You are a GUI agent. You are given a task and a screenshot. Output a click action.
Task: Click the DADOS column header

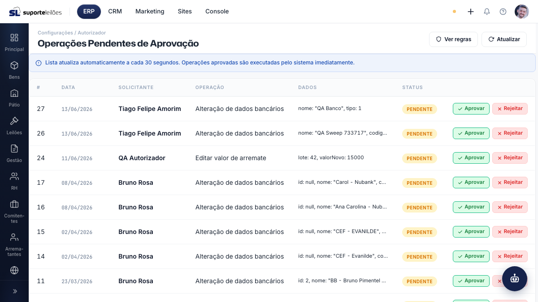click(308, 88)
